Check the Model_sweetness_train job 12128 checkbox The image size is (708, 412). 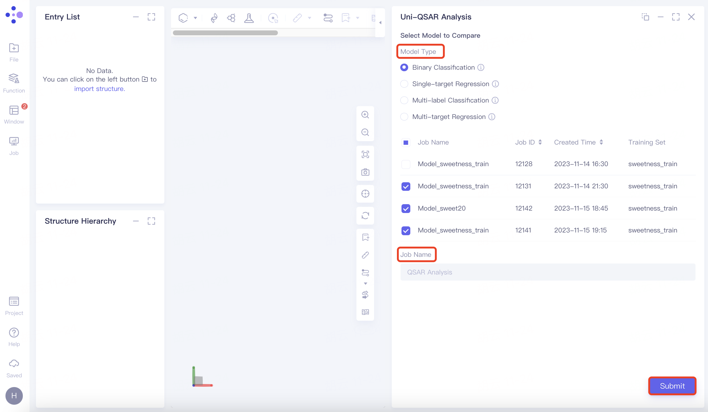coord(405,164)
